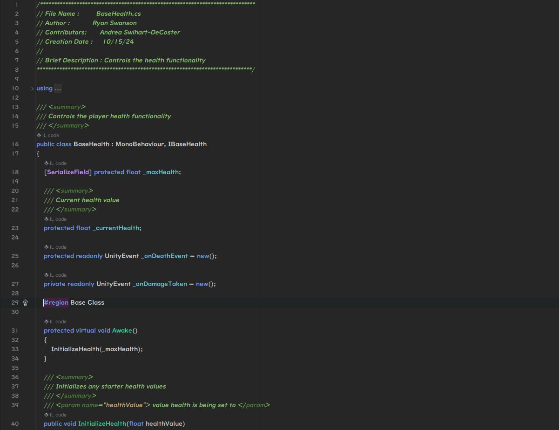Click the lightbulb quick-fix icon on line 29
This screenshot has width=559, height=430.
click(x=26, y=303)
